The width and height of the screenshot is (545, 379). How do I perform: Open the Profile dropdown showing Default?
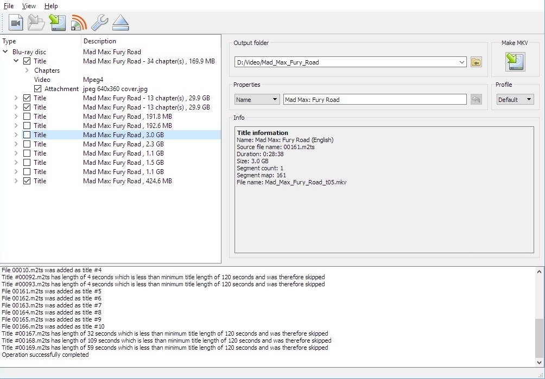[x=515, y=99]
